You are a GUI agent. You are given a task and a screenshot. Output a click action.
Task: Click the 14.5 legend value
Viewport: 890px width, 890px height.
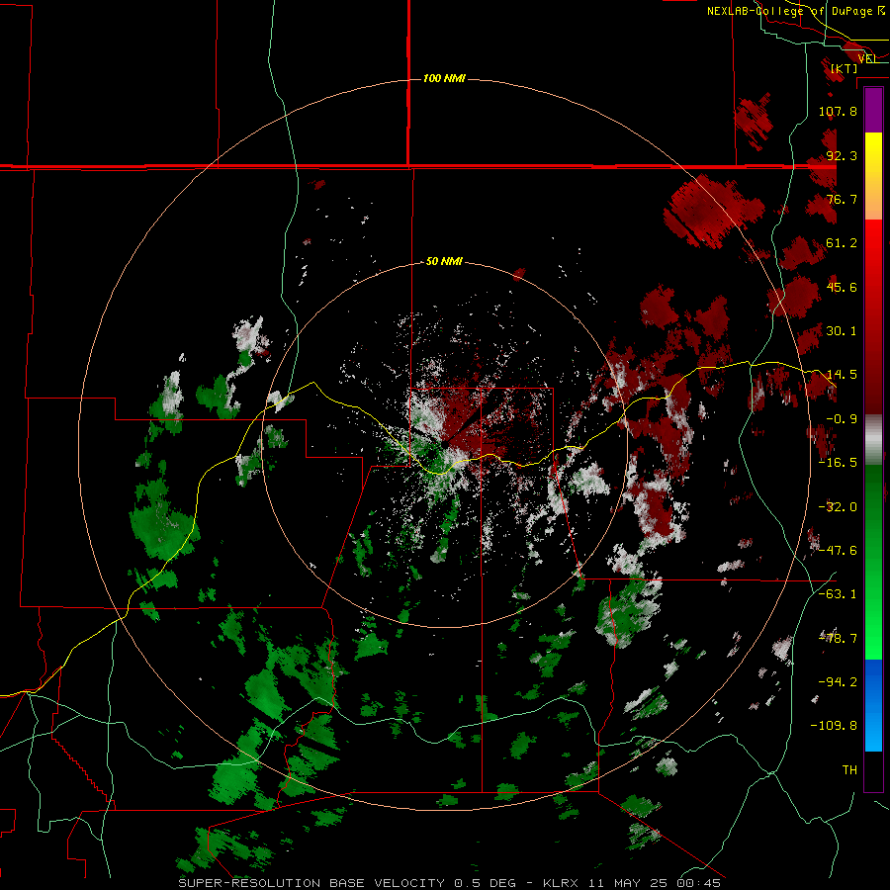point(842,375)
